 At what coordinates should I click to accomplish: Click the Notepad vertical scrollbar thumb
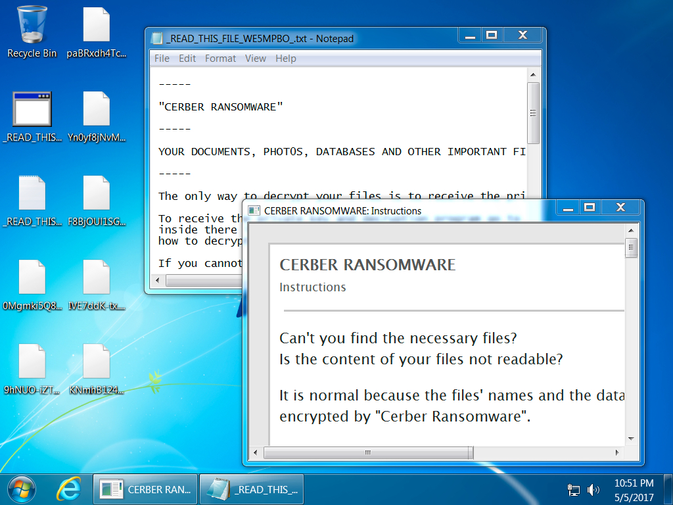click(533, 113)
